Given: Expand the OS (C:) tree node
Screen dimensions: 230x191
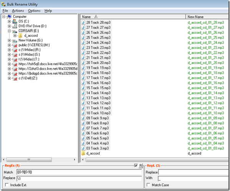Looking at the screenshot, I should coord(9,21).
